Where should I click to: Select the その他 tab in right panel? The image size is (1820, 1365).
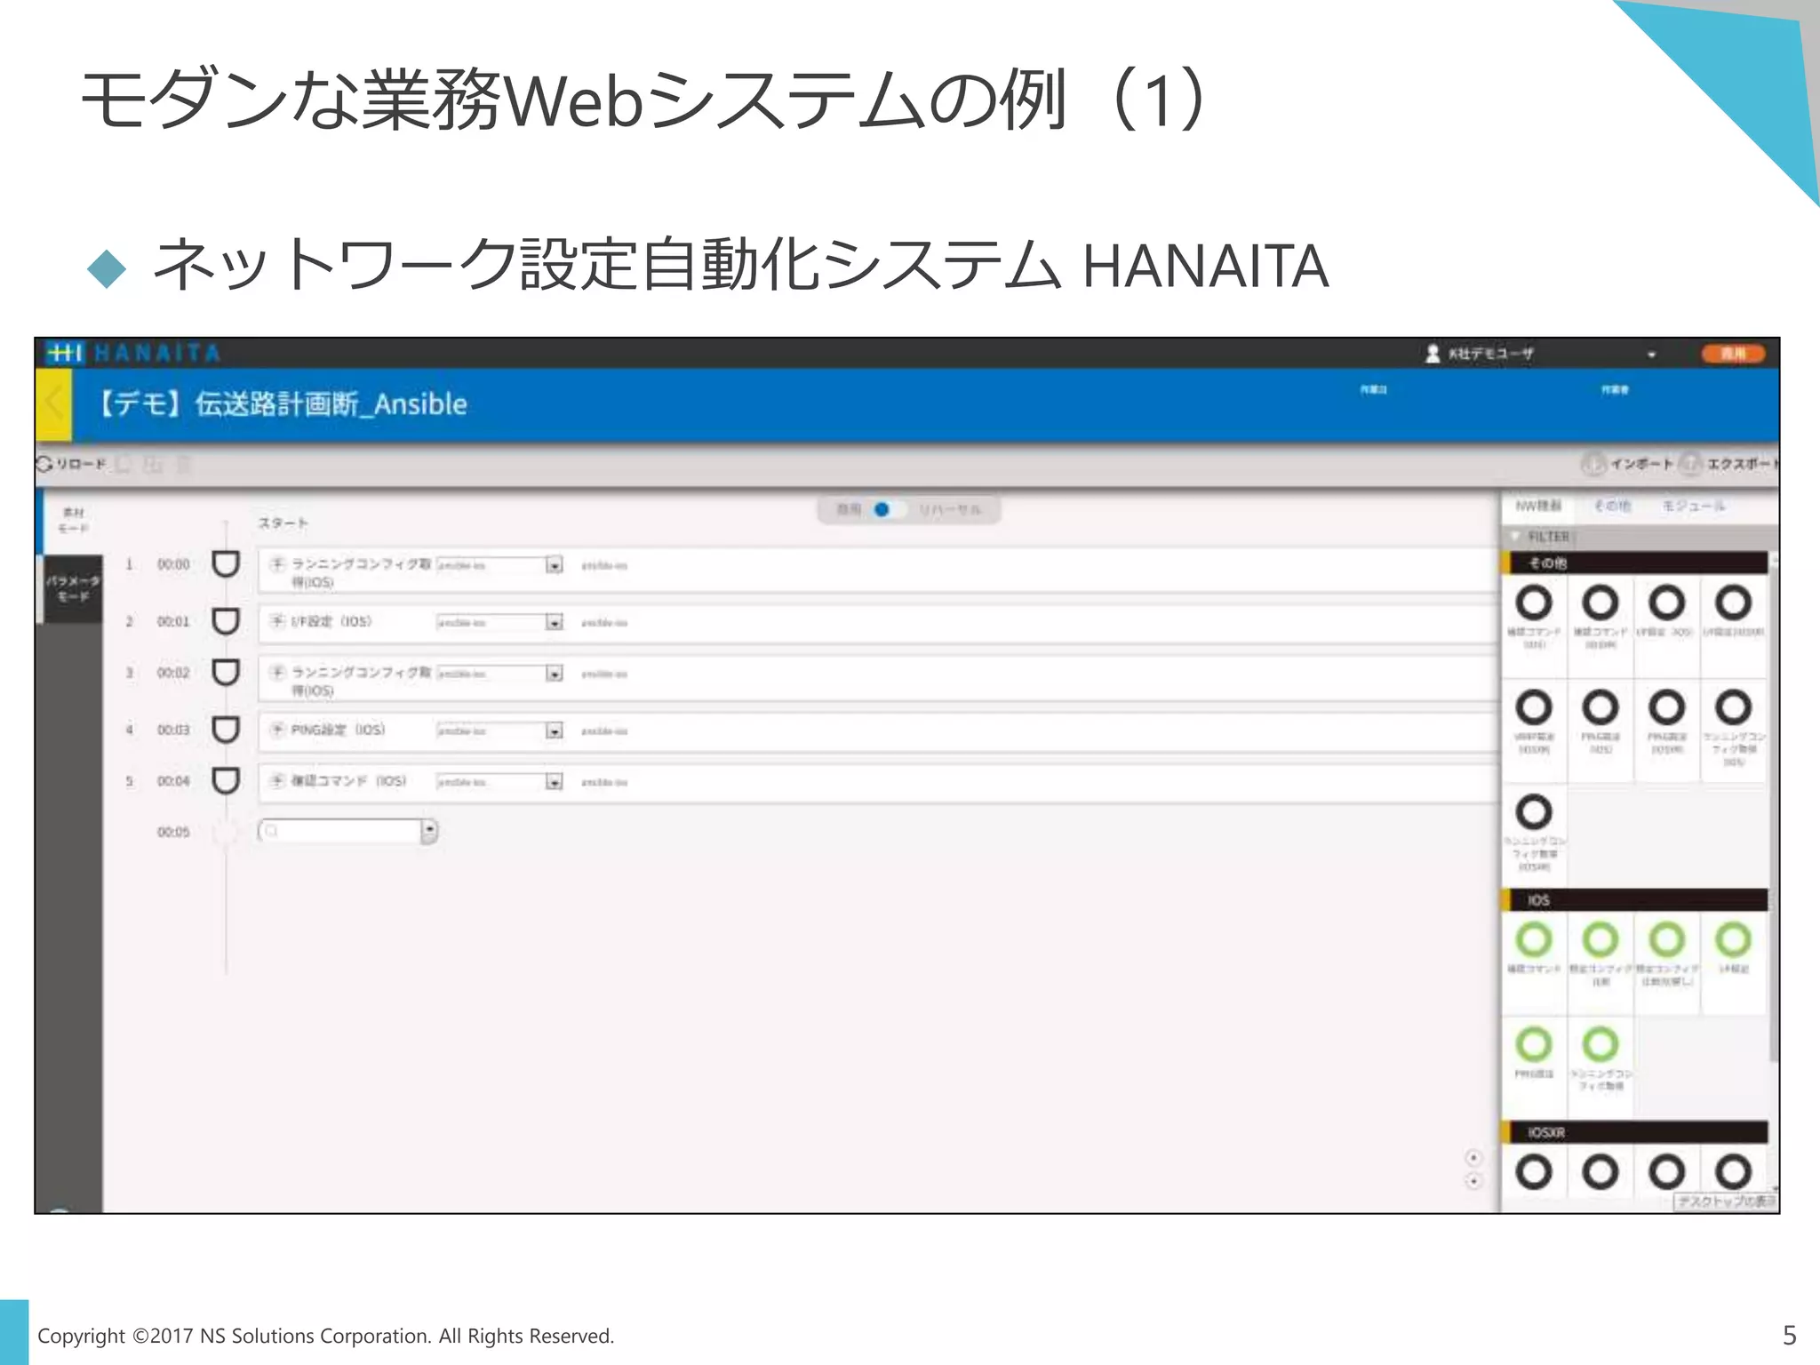pyautogui.click(x=1612, y=506)
